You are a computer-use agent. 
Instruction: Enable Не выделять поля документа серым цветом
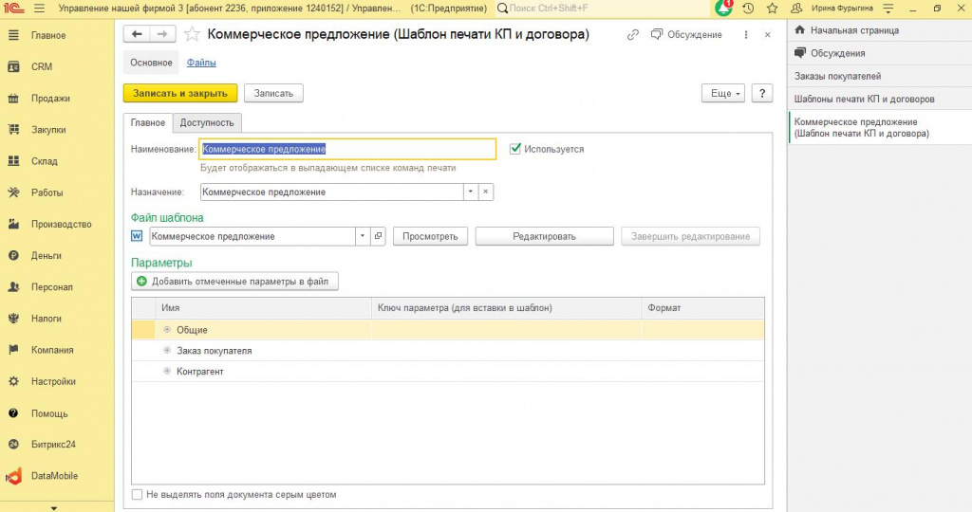(137, 495)
